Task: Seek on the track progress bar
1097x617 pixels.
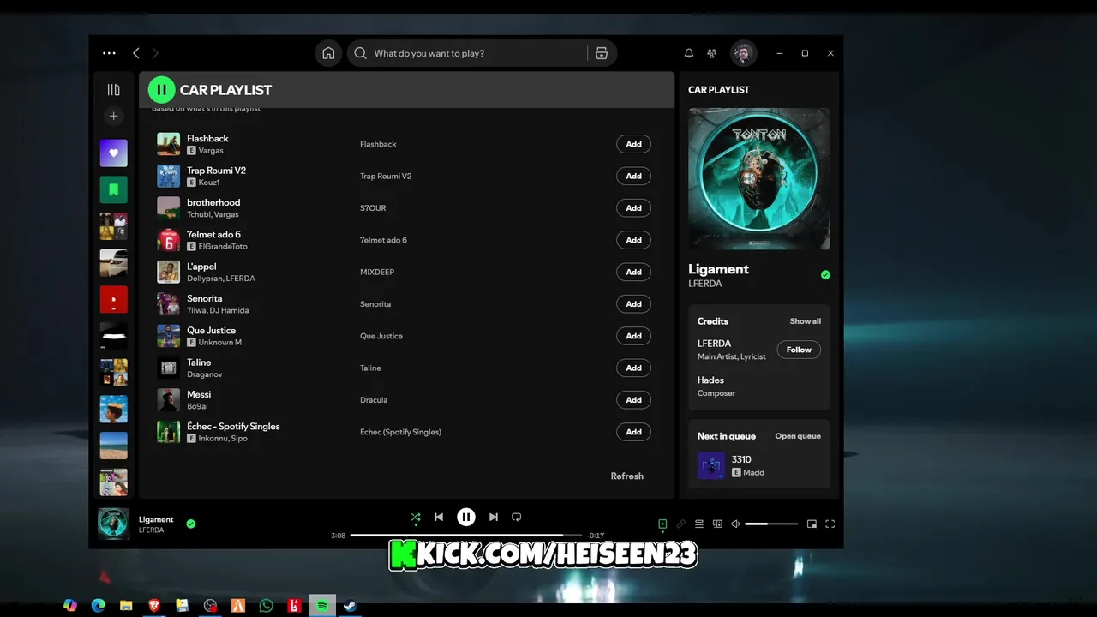Action: coord(465,536)
